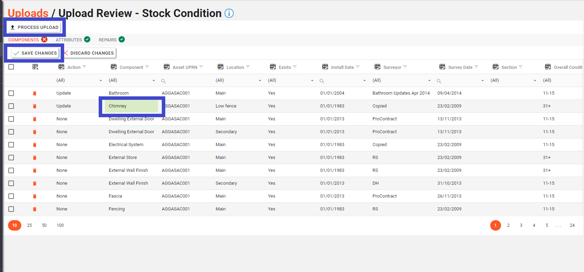The width and height of the screenshot is (584, 272).
Task: Open the Location filter dropdown
Action: [260, 81]
